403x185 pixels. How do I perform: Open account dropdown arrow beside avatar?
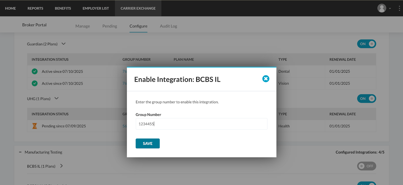[390, 9]
